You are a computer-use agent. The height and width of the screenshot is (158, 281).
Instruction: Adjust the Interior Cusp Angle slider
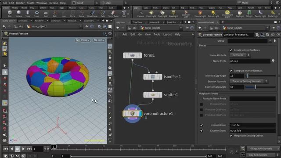[x=248, y=76]
